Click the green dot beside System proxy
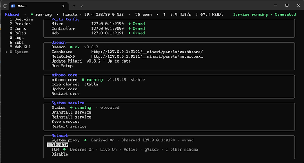 pos(85,140)
